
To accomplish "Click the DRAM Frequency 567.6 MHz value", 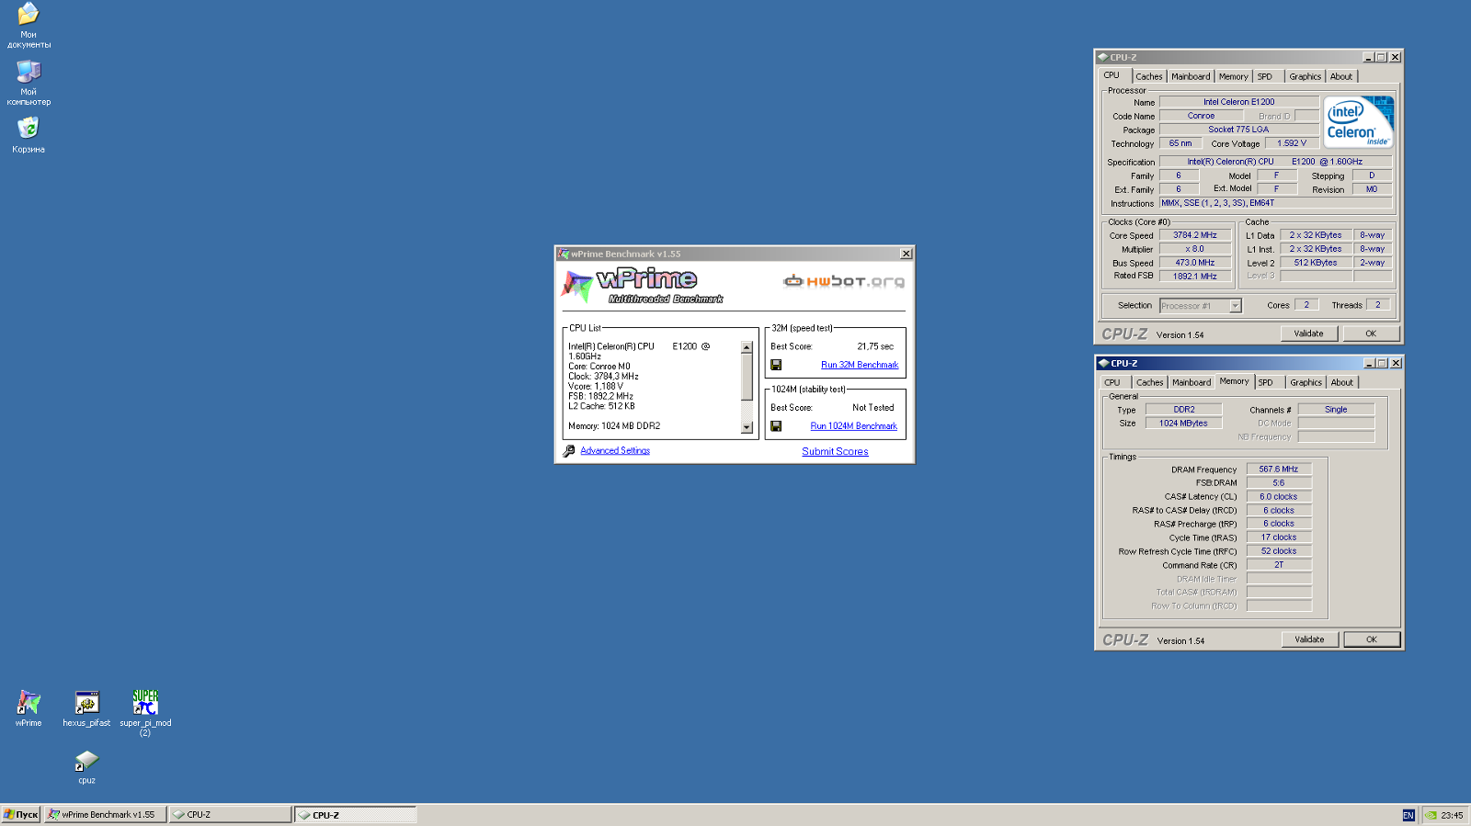I will (x=1278, y=470).
